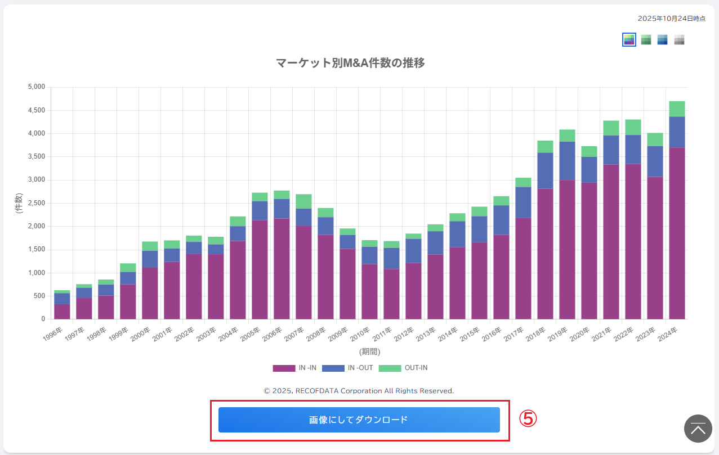
Task: Switch to the green chart palette
Action: coord(646,39)
